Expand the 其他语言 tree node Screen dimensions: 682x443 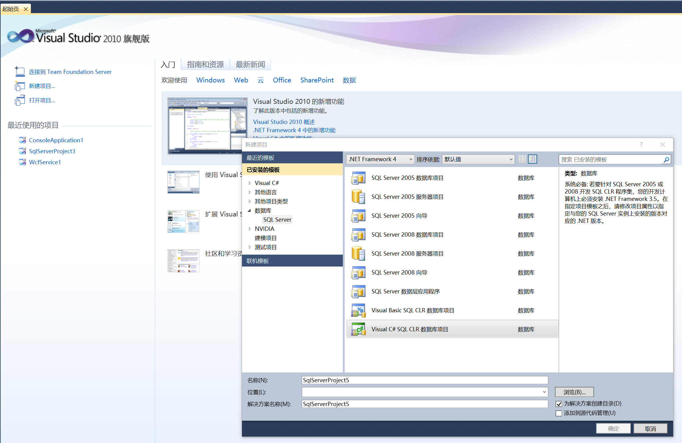[x=250, y=192]
